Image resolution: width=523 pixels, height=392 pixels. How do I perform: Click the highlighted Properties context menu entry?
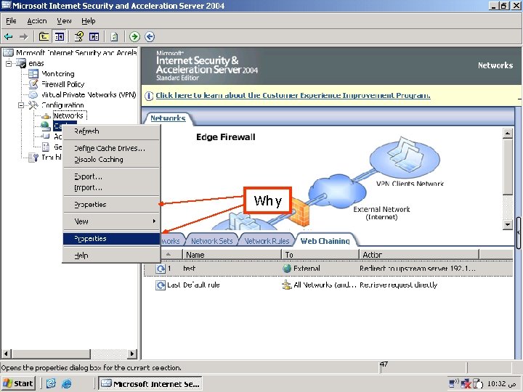[111, 239]
